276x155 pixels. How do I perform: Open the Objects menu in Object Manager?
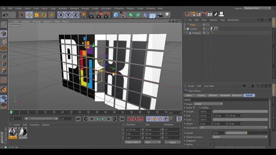(x=213, y=20)
